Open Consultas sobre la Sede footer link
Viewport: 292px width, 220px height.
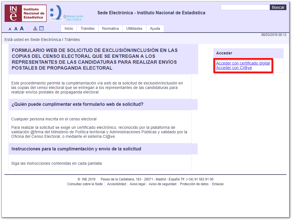point(85,184)
